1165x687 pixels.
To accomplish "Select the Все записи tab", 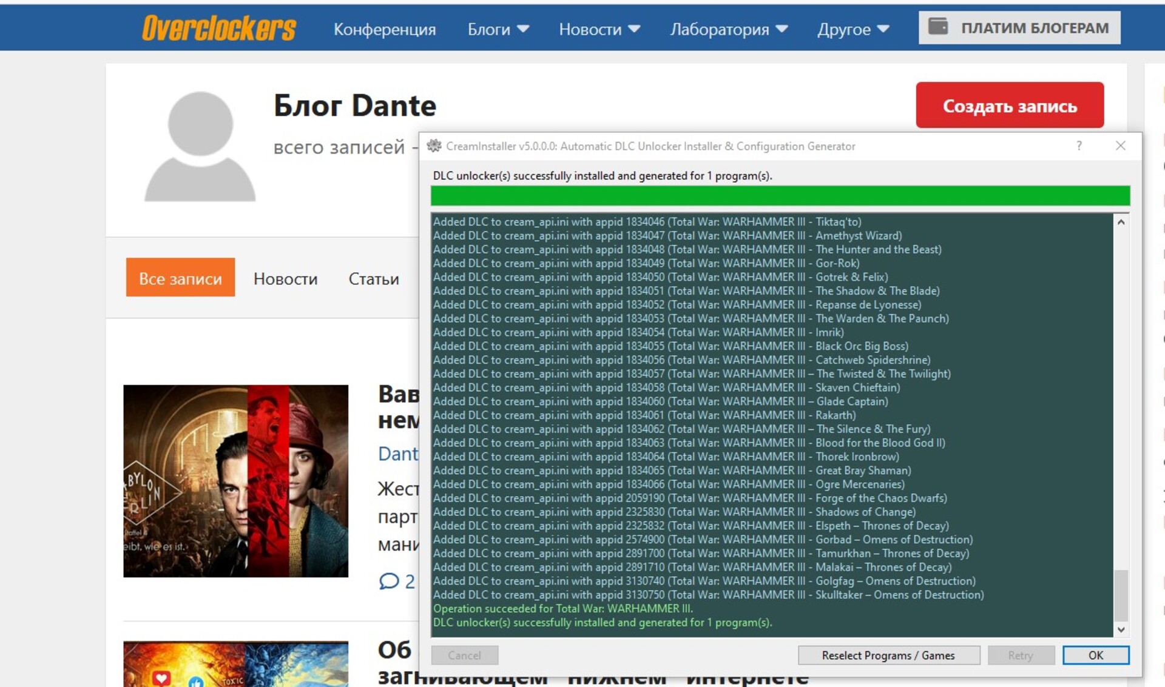I will point(180,278).
